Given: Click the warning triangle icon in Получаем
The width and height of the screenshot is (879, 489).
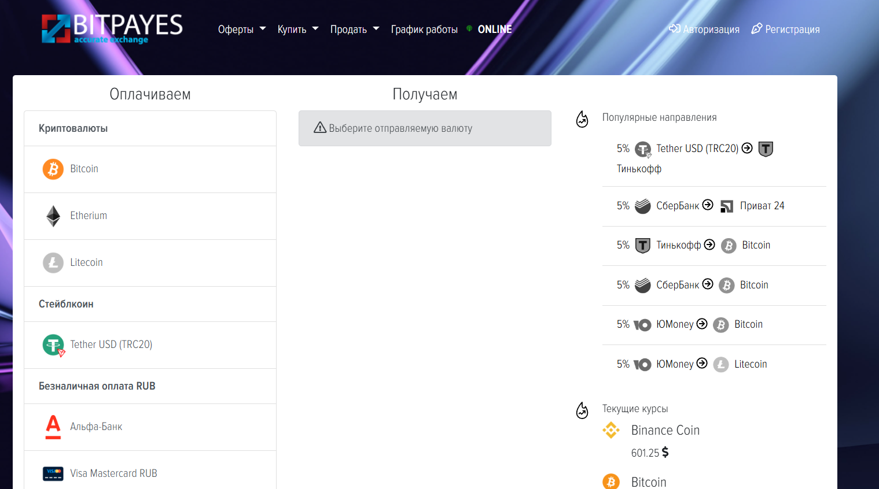Looking at the screenshot, I should (x=320, y=128).
